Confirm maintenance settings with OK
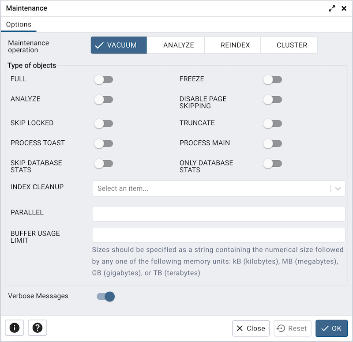353x342 pixels. coord(331,328)
